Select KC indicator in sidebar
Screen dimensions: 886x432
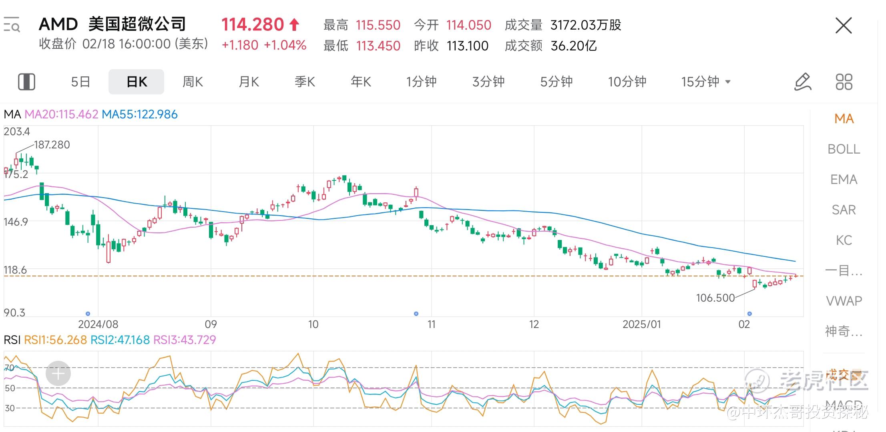click(x=844, y=240)
